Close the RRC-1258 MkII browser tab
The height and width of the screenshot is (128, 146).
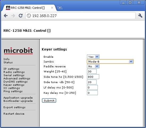click(52, 8)
